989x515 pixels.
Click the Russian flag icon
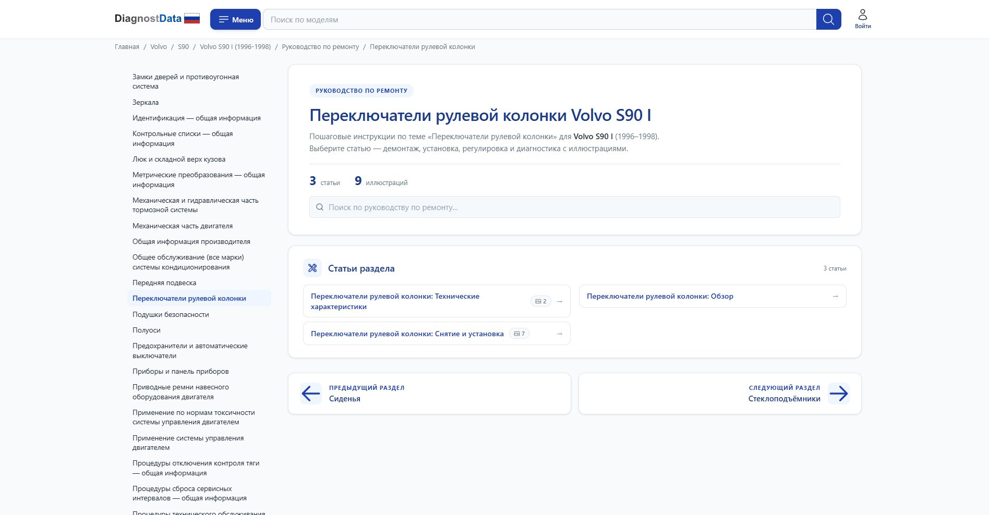pyautogui.click(x=192, y=19)
